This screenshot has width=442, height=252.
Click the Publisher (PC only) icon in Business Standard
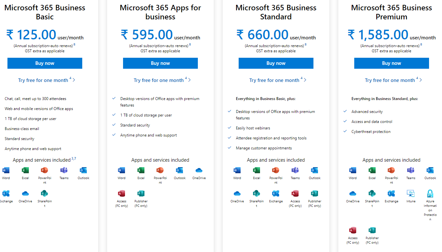click(x=314, y=195)
